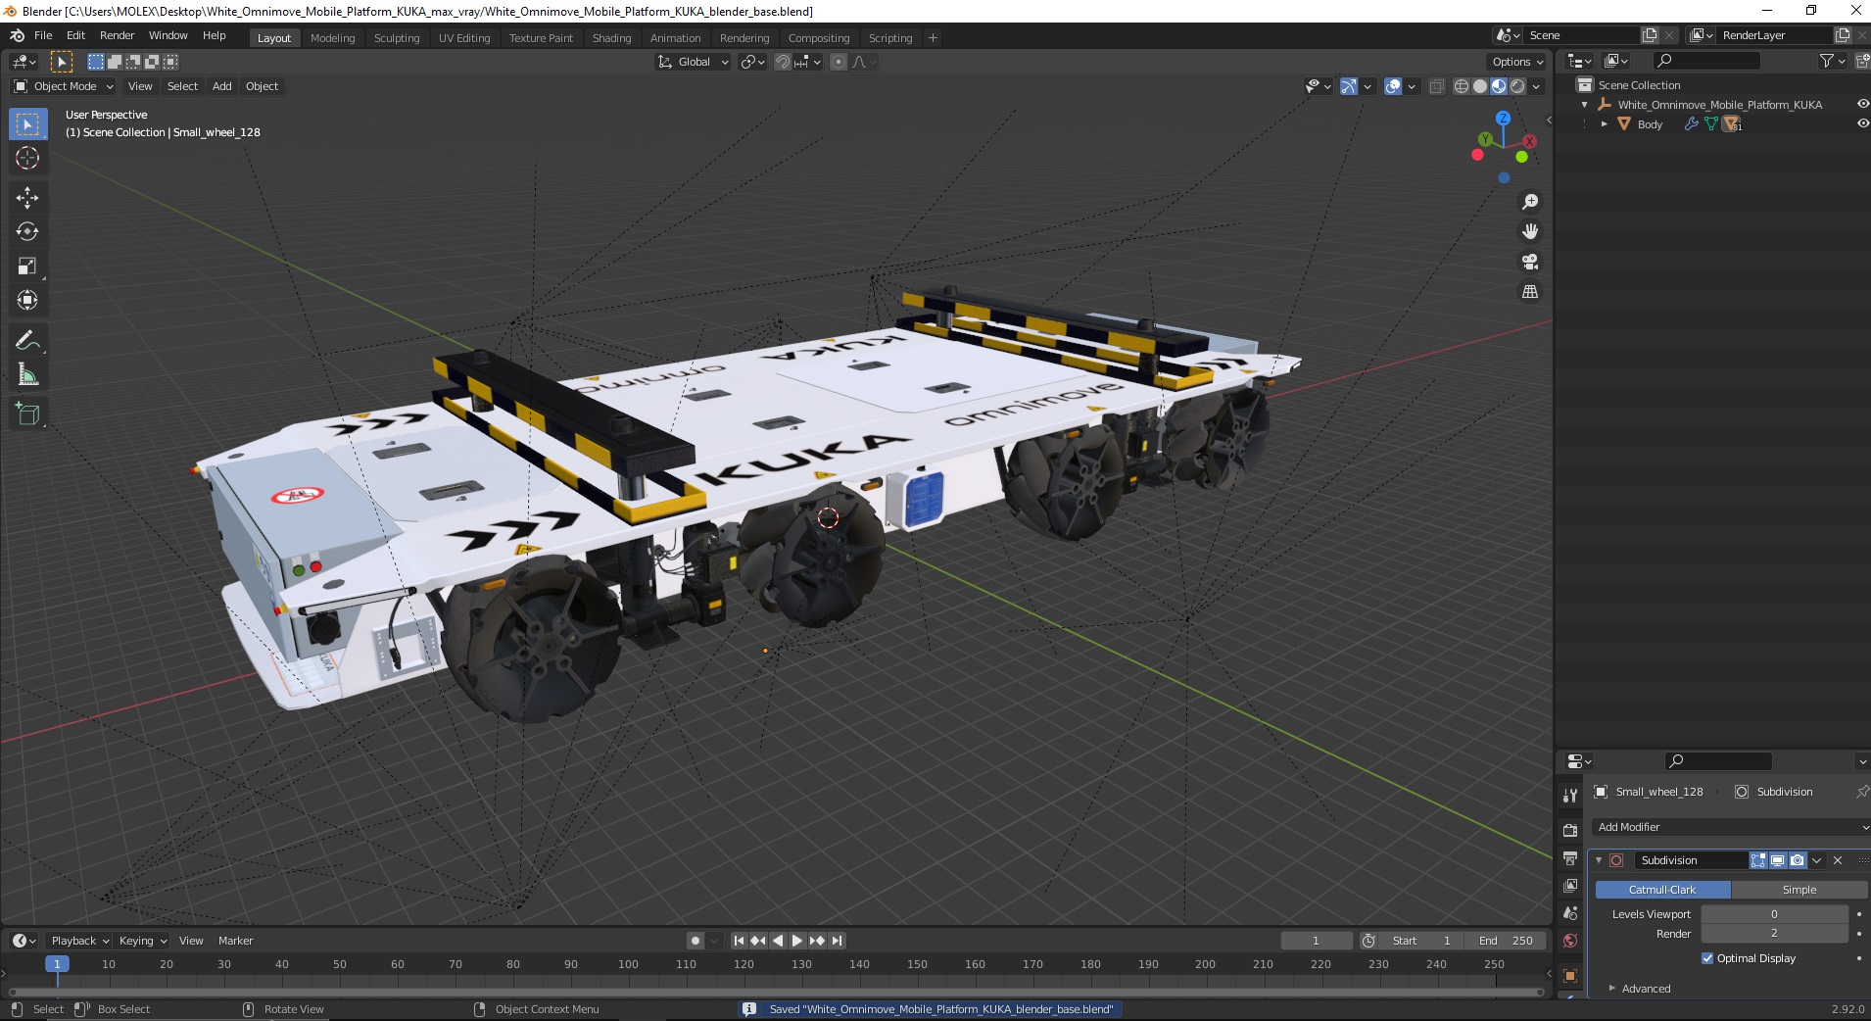1871x1021 pixels.
Task: Remove the Subdivision modifier with the X
Action: pos(1838,860)
